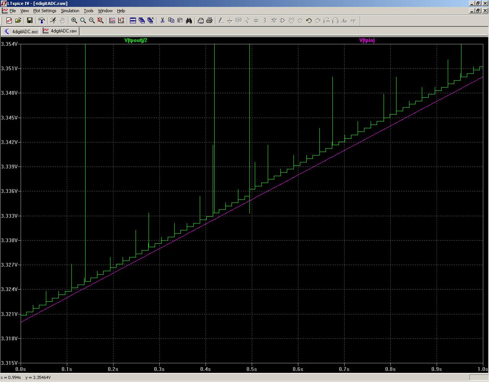Paste using the toolbar paste icon
This screenshot has height=382, width=489.
[180, 21]
